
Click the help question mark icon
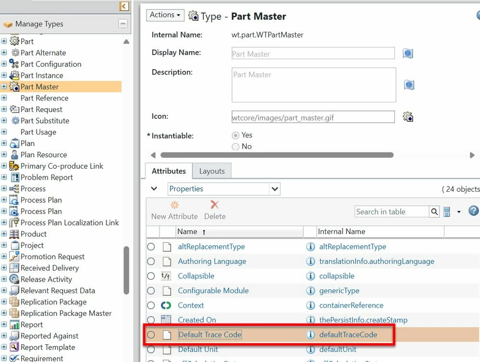[x=473, y=211]
